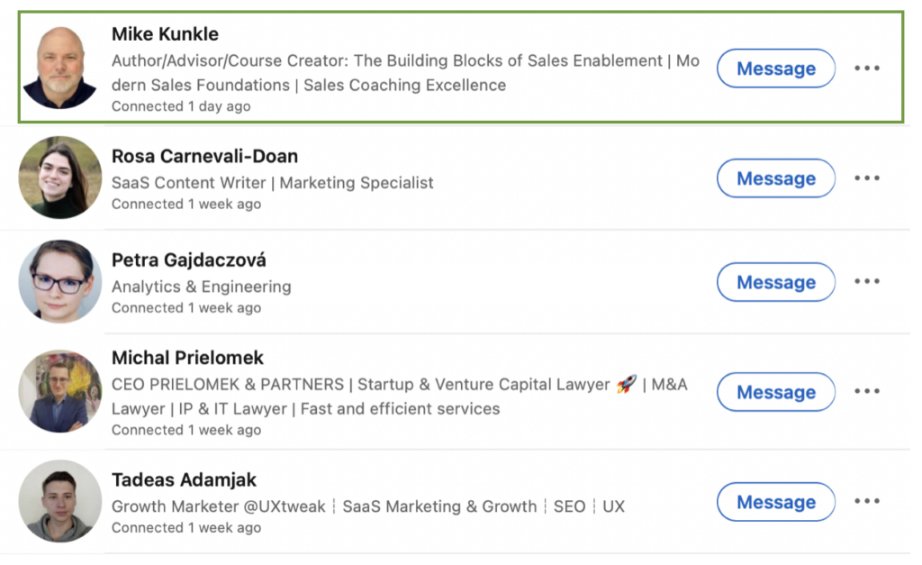Viewport: 922px width, 565px height.
Task: Click Michal Prielomek's avatar
Action: pos(60,392)
